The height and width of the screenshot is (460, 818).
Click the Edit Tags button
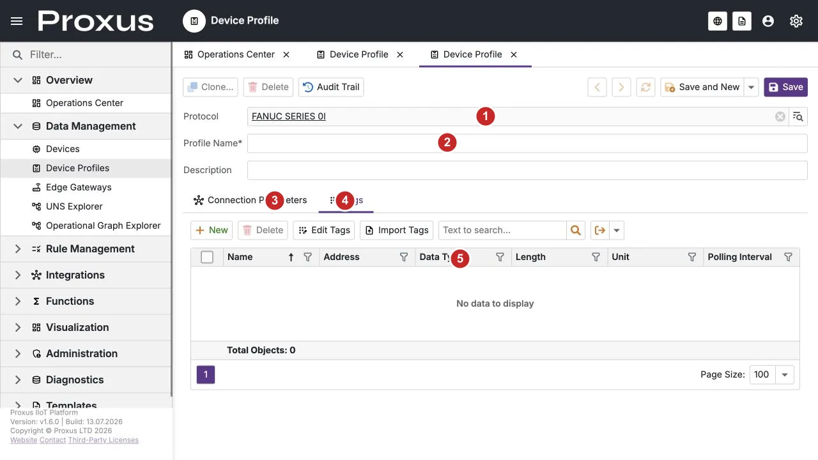(324, 230)
